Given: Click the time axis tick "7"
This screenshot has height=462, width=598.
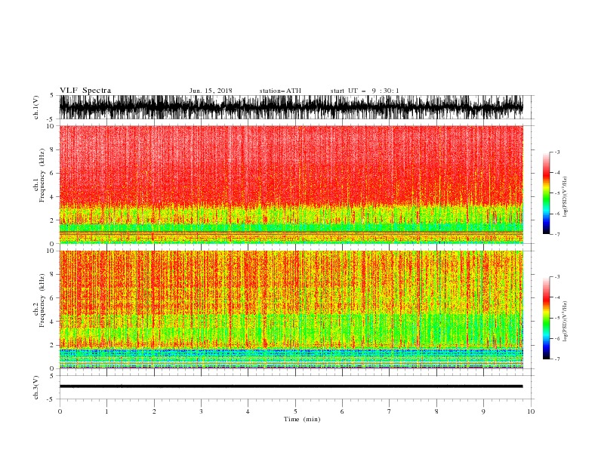Looking at the screenshot, I should coord(390,411).
